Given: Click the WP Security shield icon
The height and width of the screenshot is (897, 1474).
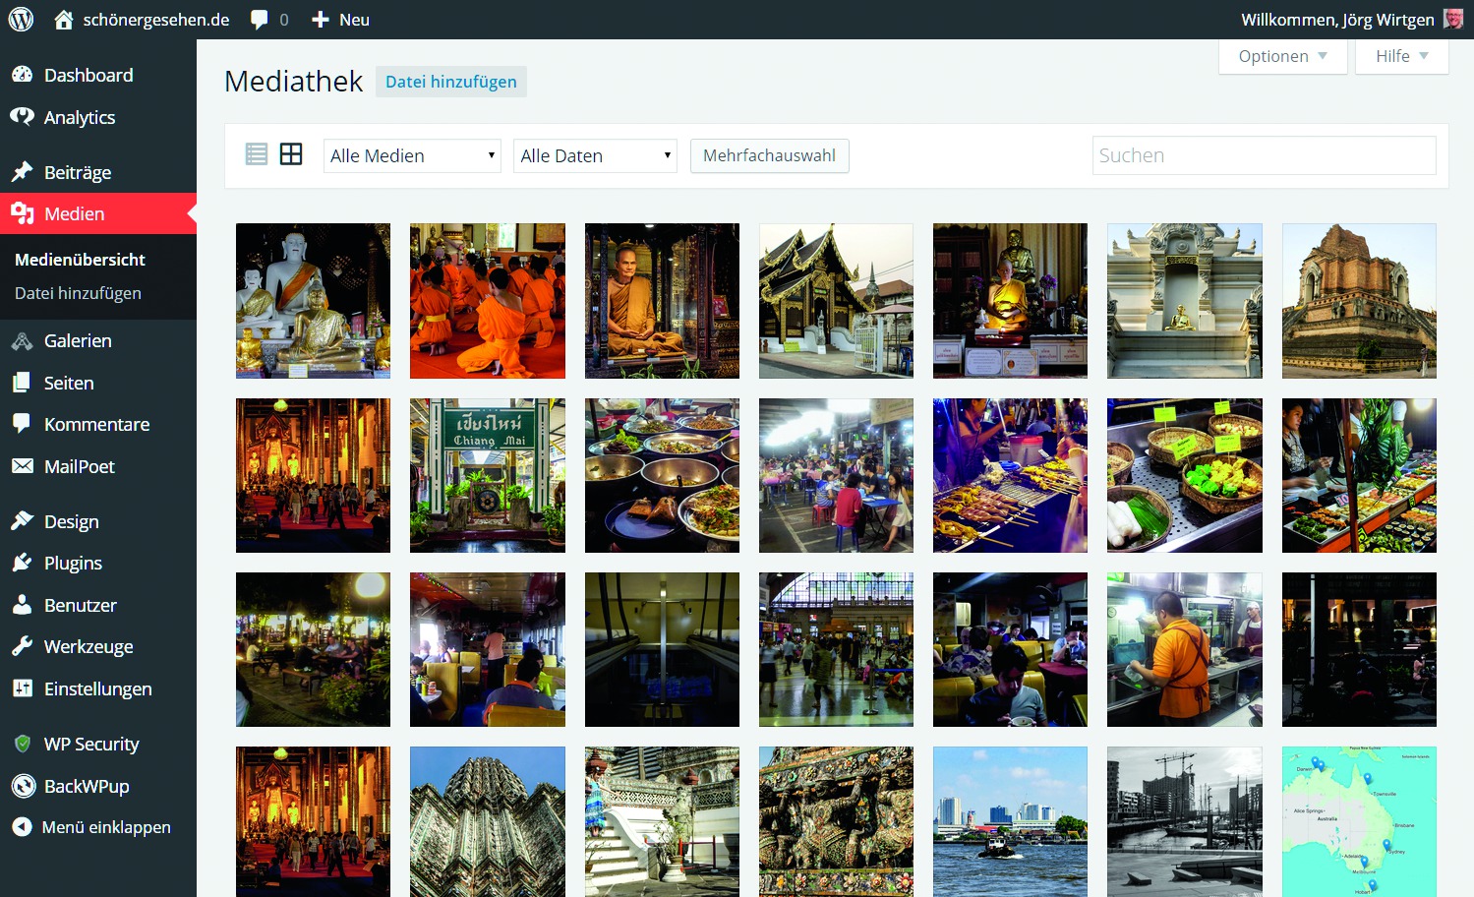Looking at the screenshot, I should click(23, 744).
